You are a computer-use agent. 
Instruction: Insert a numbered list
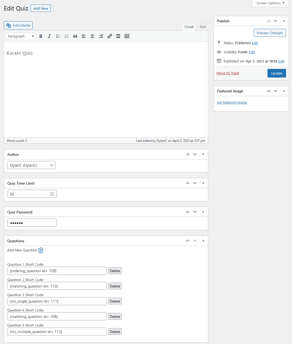coord(67,36)
